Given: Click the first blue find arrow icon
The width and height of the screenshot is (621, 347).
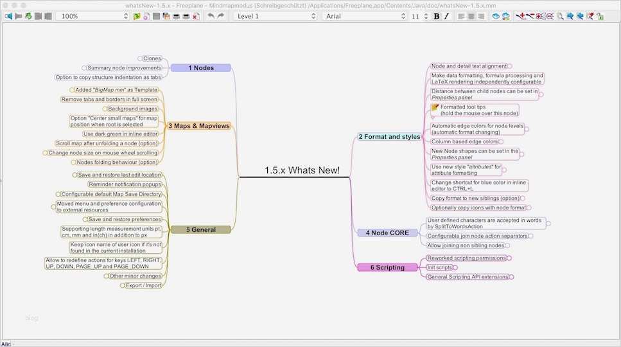Looking at the screenshot, I should click(570, 16).
